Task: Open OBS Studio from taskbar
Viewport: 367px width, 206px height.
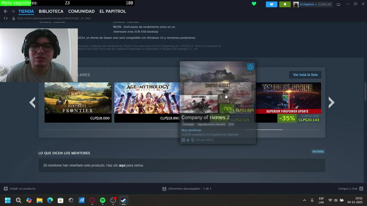Action: pyautogui.click(x=113, y=200)
